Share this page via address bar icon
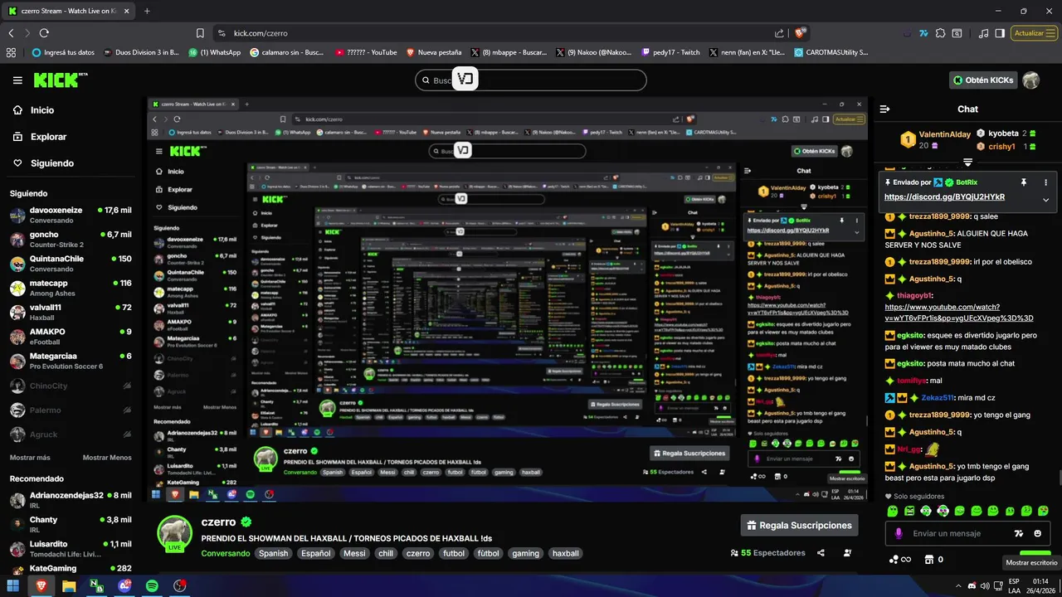1062x597 pixels. [x=779, y=33]
